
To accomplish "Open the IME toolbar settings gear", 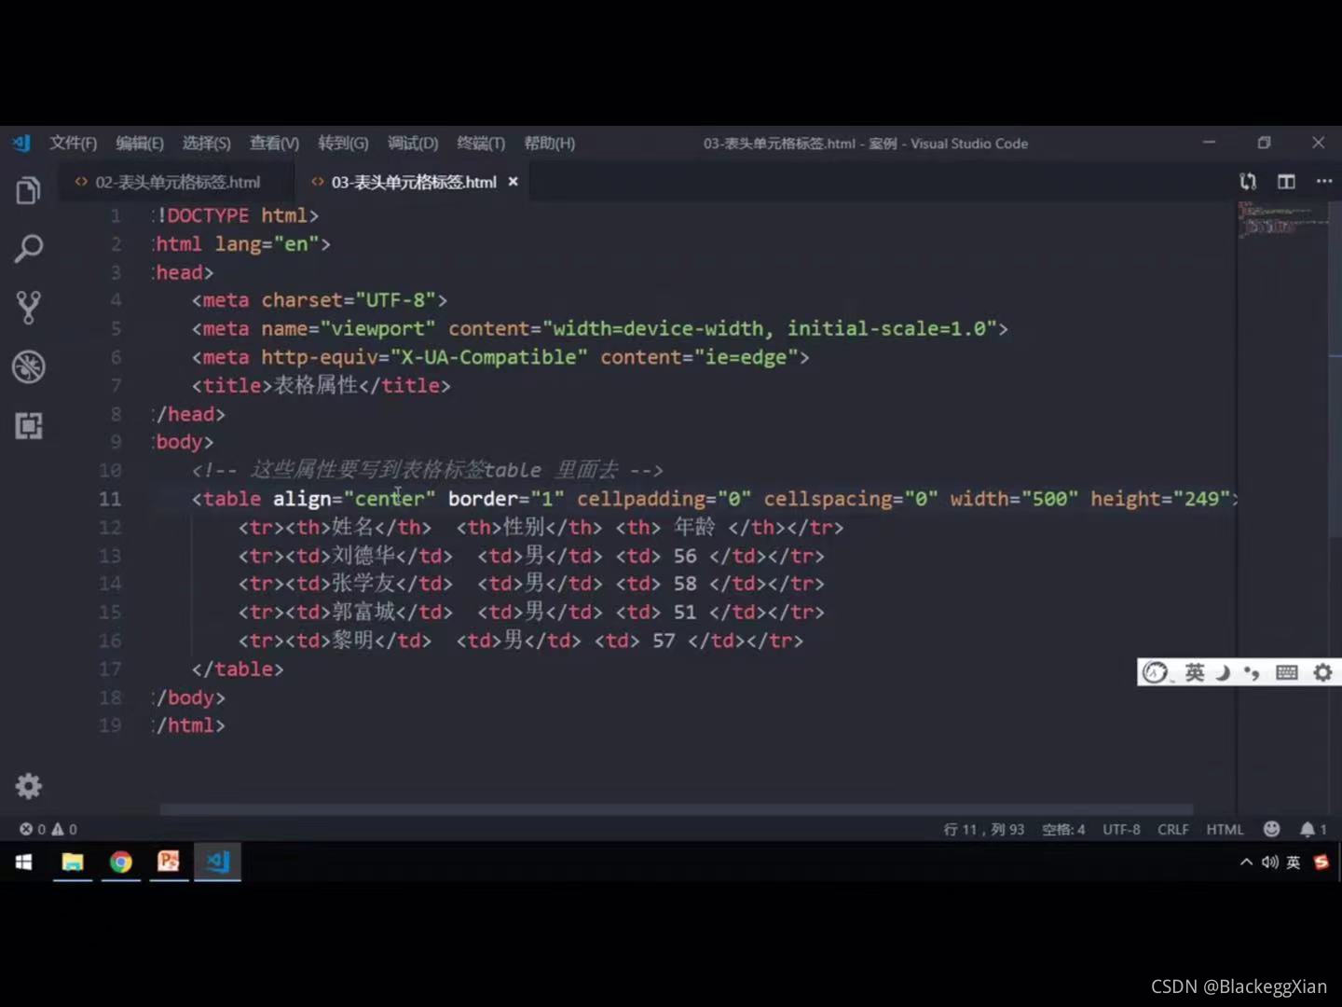I will click(1322, 672).
